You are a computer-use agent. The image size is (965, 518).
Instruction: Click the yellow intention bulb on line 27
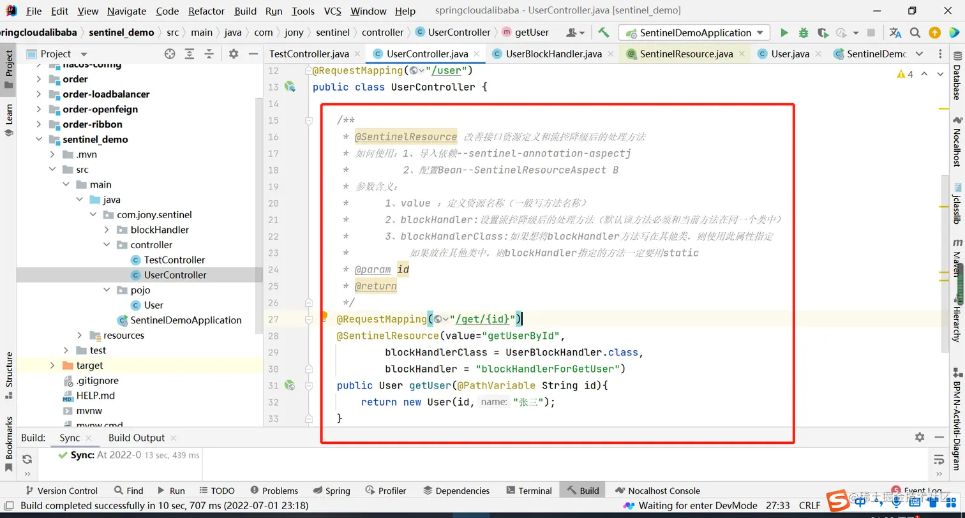point(324,315)
